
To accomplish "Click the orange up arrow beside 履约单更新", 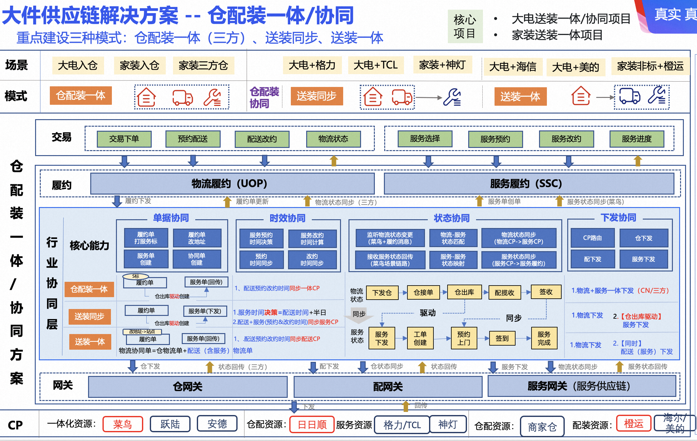I will pyautogui.click(x=227, y=202).
